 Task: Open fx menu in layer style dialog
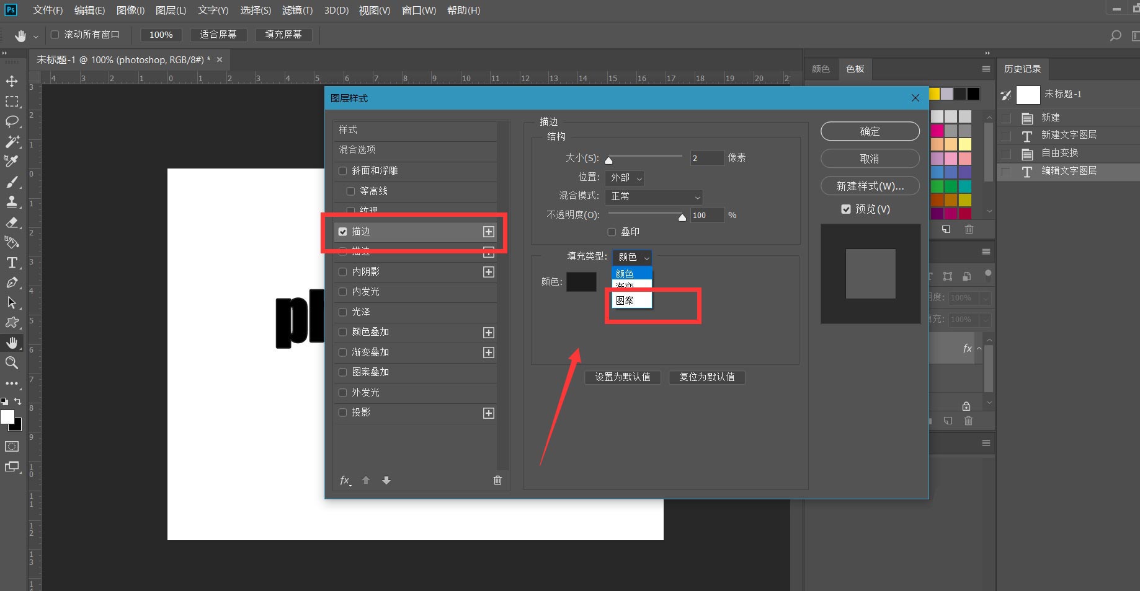coord(345,480)
